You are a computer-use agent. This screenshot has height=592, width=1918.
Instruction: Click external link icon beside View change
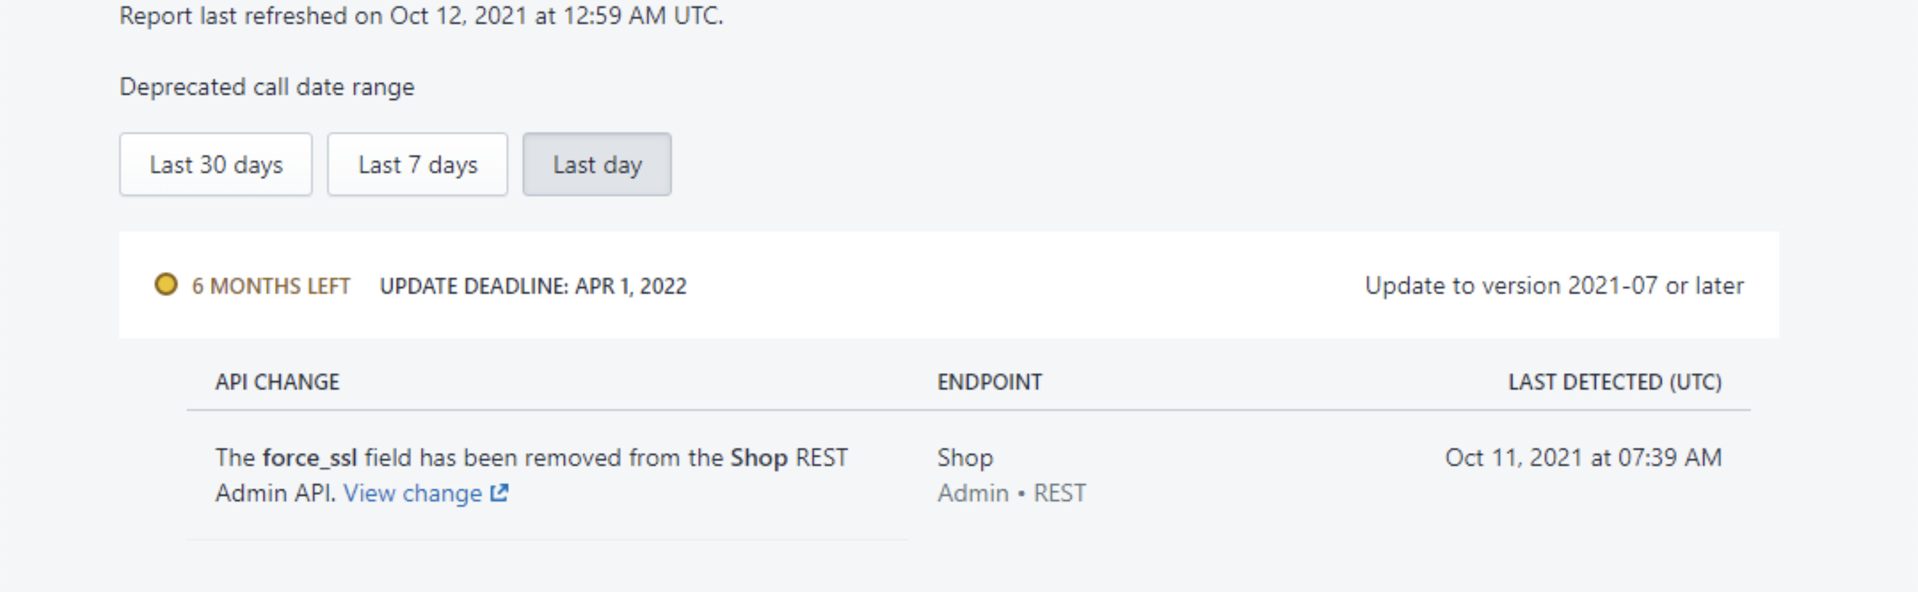tap(499, 492)
